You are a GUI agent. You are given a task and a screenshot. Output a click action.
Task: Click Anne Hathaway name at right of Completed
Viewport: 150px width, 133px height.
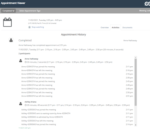pos(130,41)
